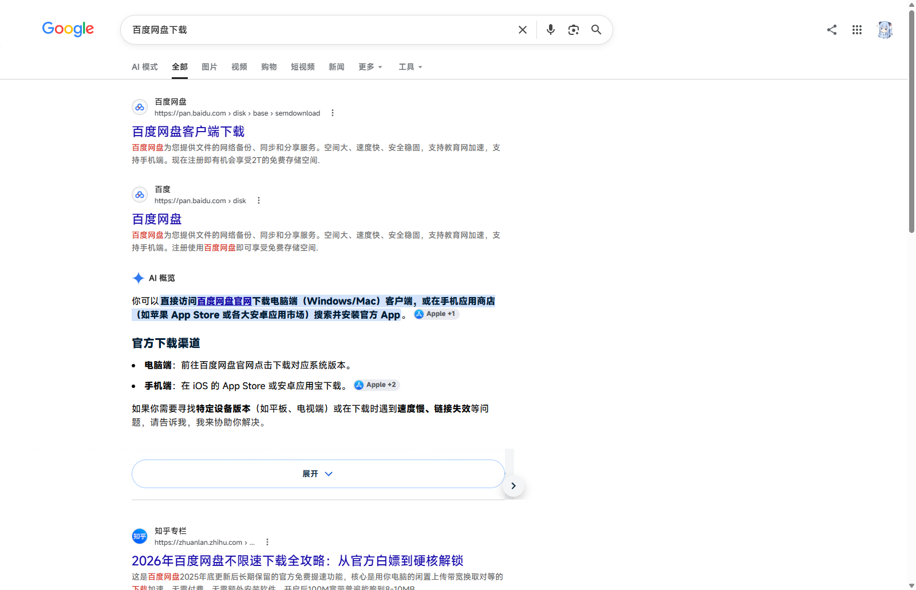This screenshot has width=916, height=590.
Task: Follow the 百度网盘官网 link in AI overview
Action: tap(224, 301)
